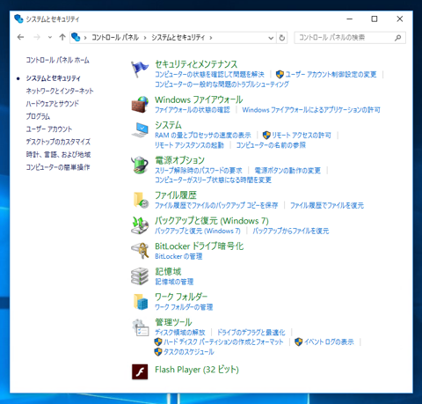422x404 pixels.
Task: Go up one level with up arrow
Action: (x=62, y=37)
